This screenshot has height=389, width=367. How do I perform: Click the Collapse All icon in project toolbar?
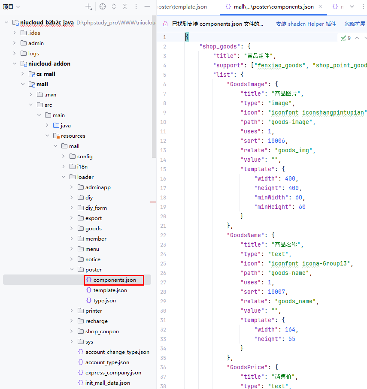125,6
